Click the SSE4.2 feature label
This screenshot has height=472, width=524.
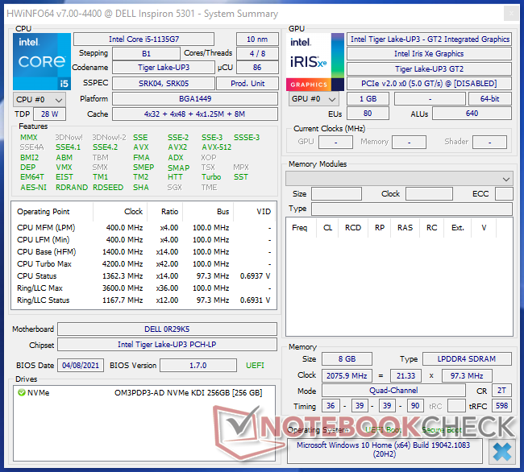(x=105, y=147)
